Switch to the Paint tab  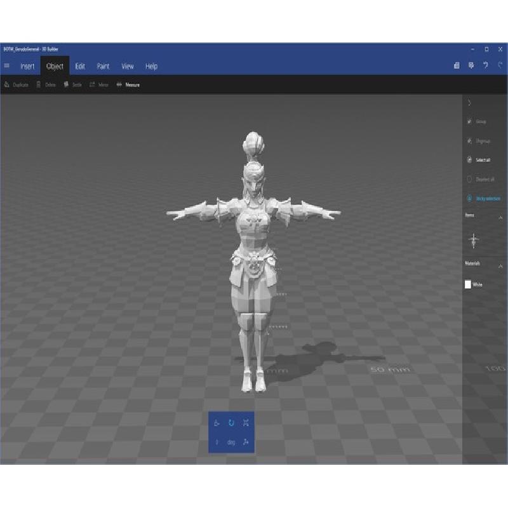103,67
